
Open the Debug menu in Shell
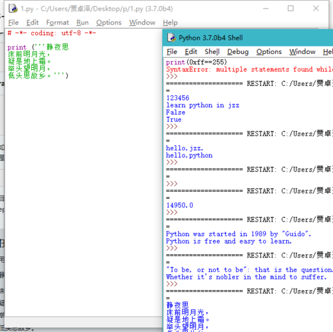(x=238, y=52)
